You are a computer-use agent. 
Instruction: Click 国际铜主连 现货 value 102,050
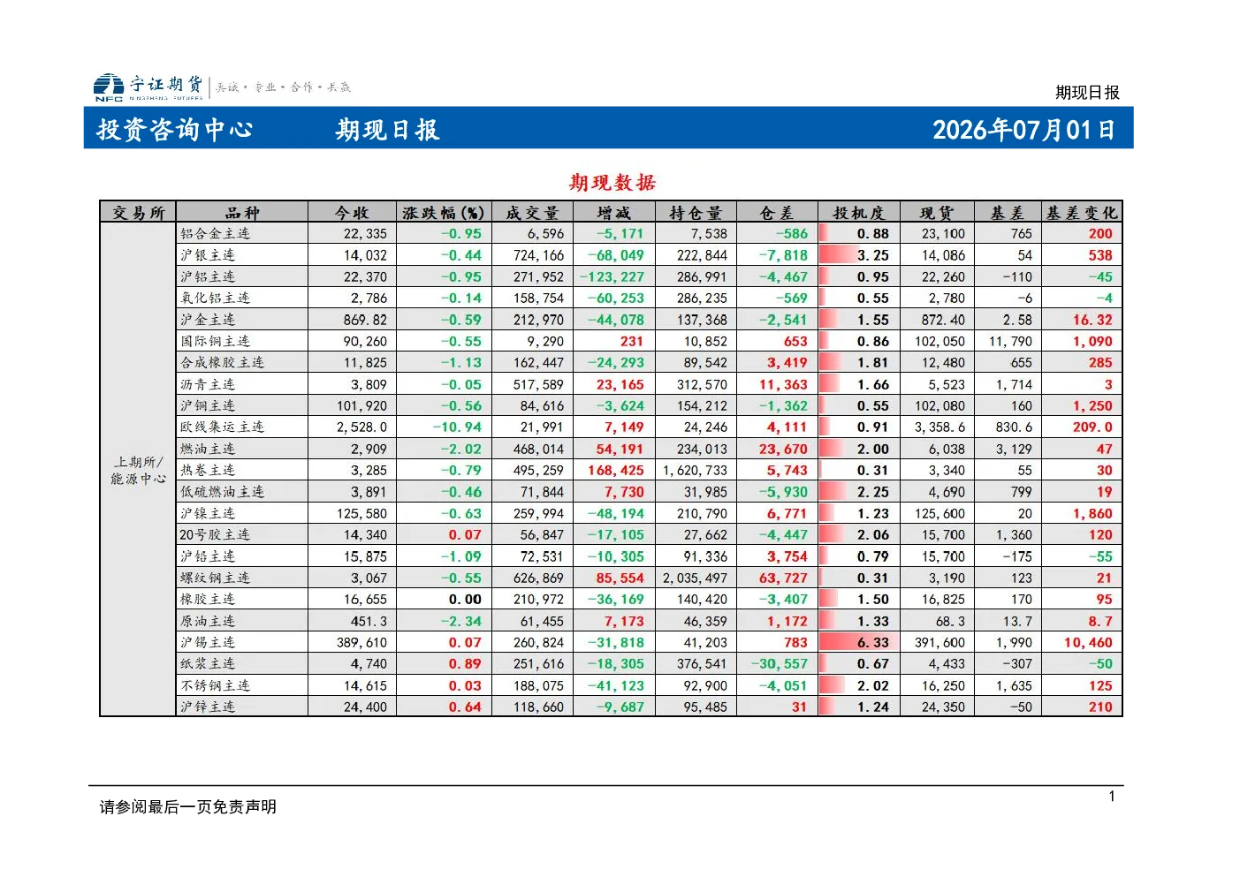coord(940,341)
